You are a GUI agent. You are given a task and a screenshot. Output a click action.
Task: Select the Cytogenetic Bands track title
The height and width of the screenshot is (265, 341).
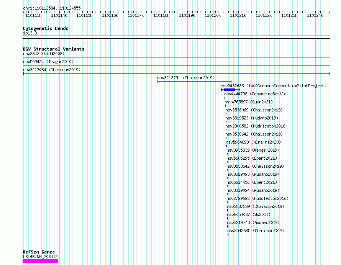pos(46,28)
